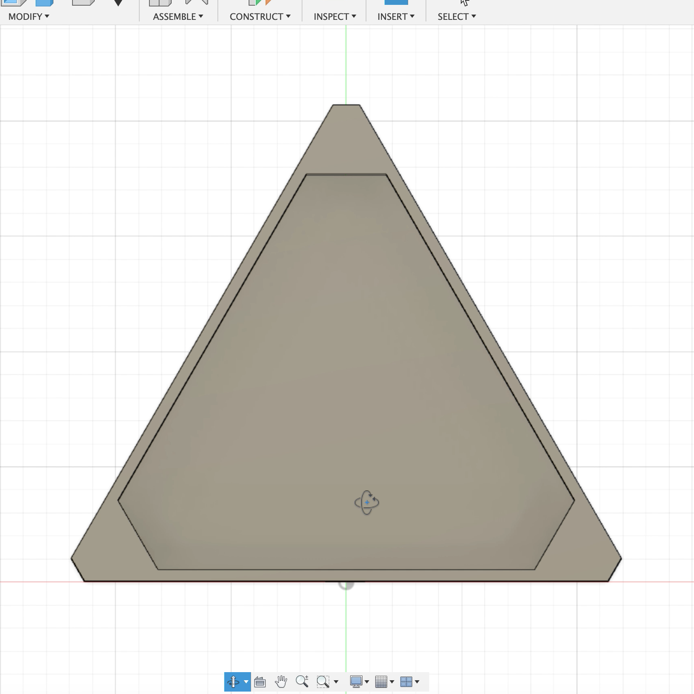Click the Display Settings monitor icon
Image resolution: width=694 pixels, height=694 pixels.
pos(356,681)
